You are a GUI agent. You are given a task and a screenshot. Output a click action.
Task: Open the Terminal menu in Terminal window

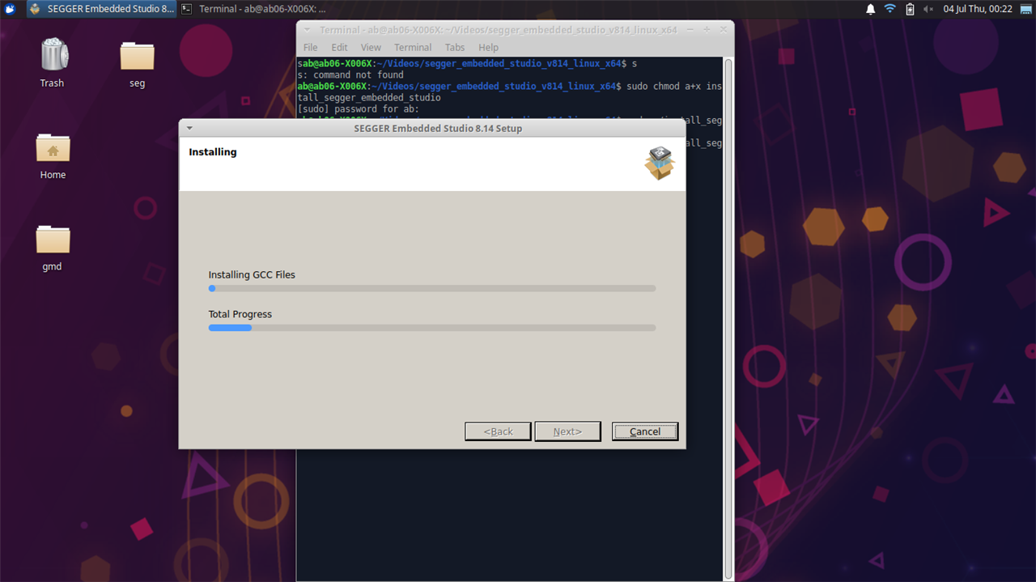413,48
